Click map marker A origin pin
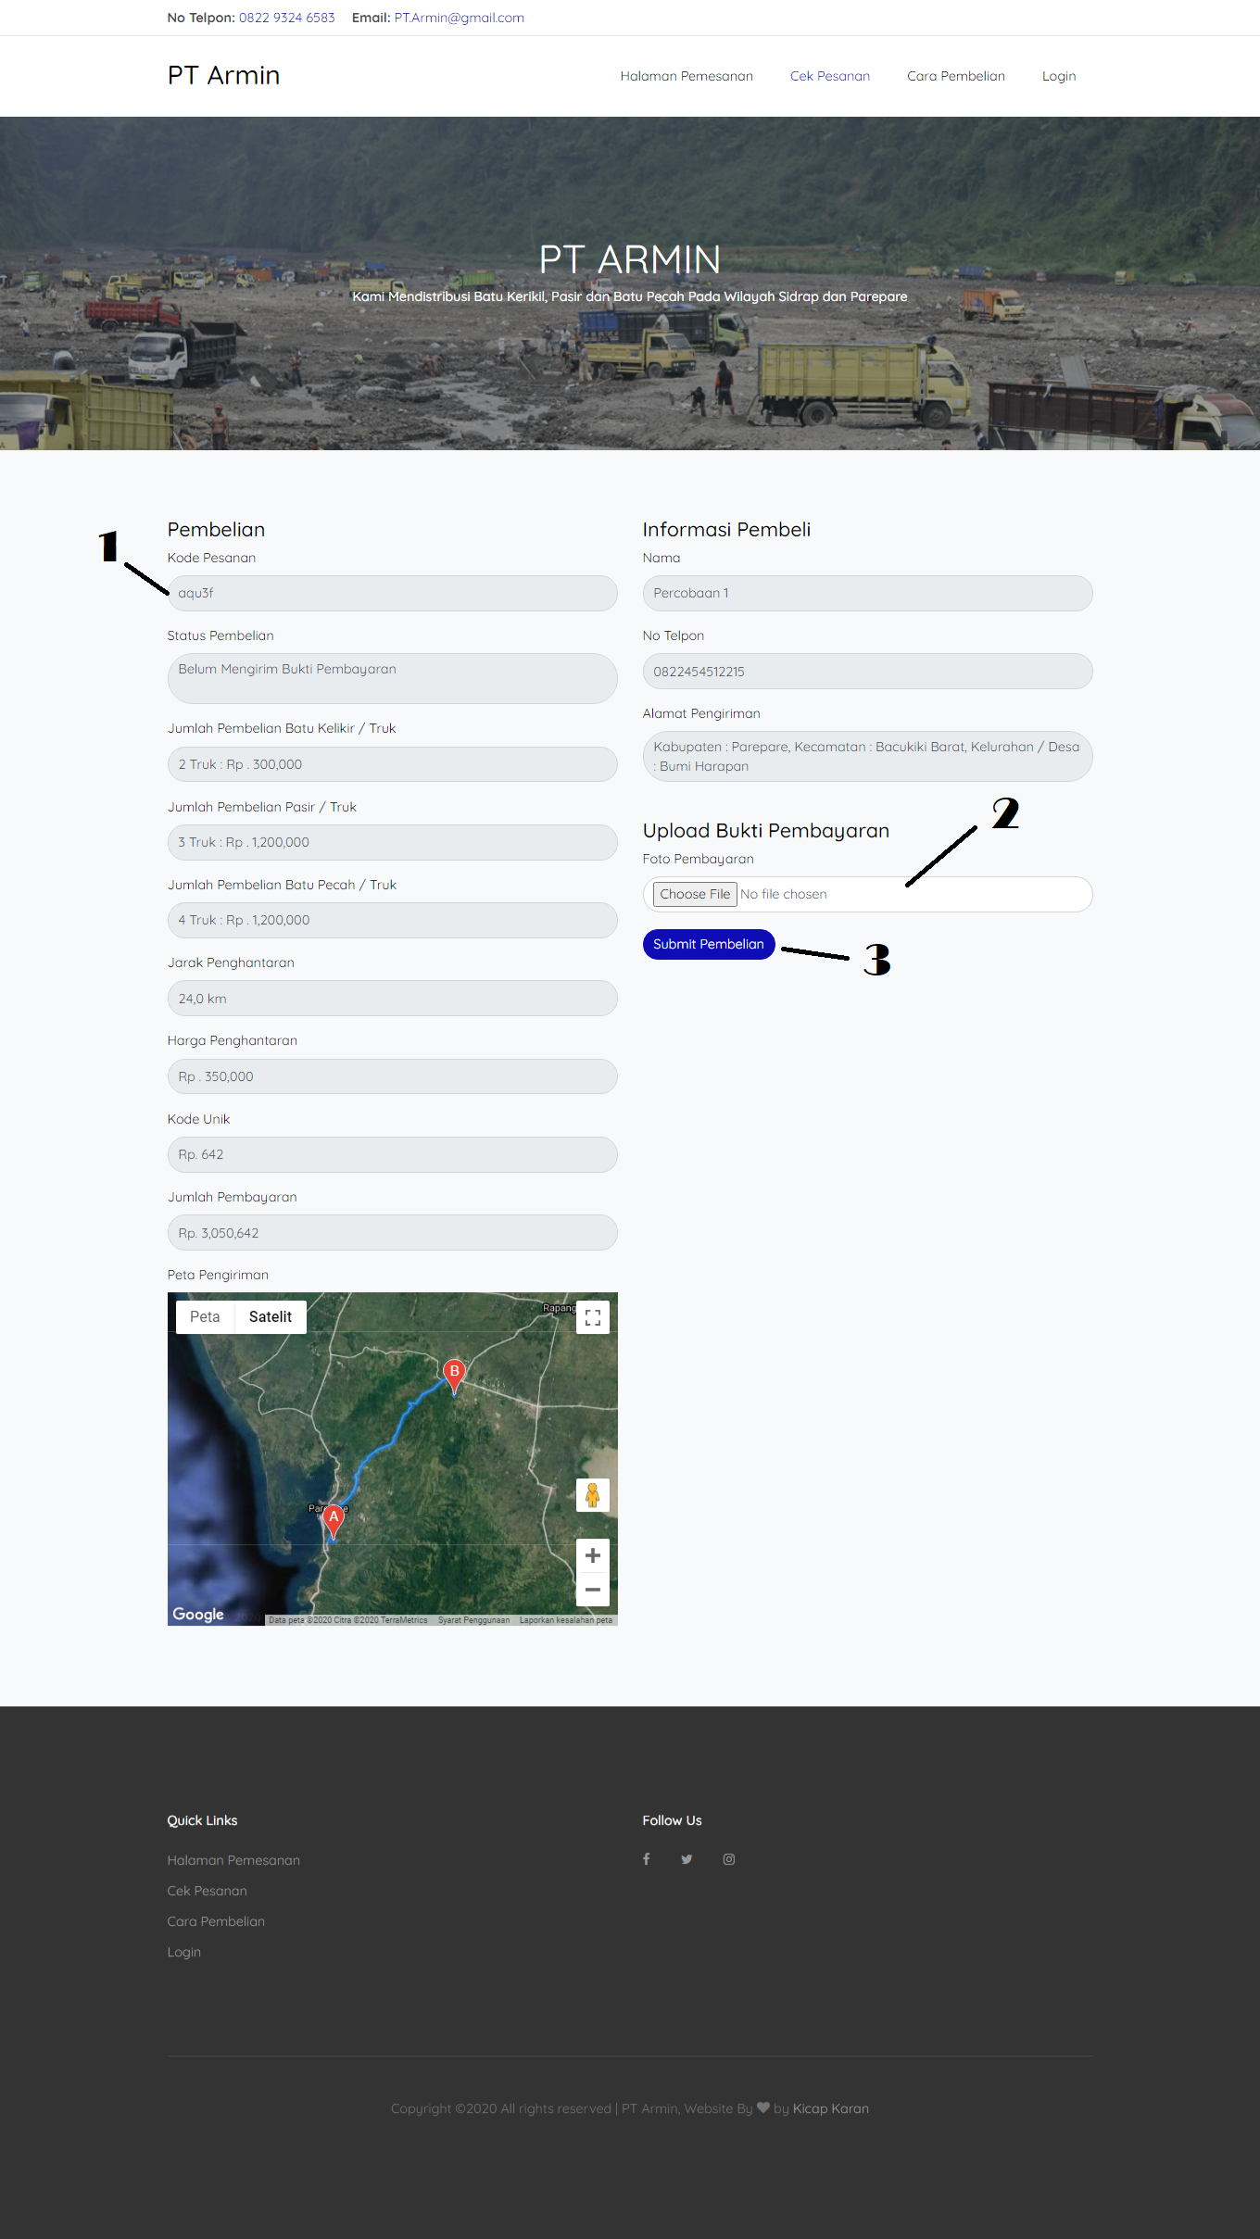The height and width of the screenshot is (2239, 1260). pos(334,1519)
